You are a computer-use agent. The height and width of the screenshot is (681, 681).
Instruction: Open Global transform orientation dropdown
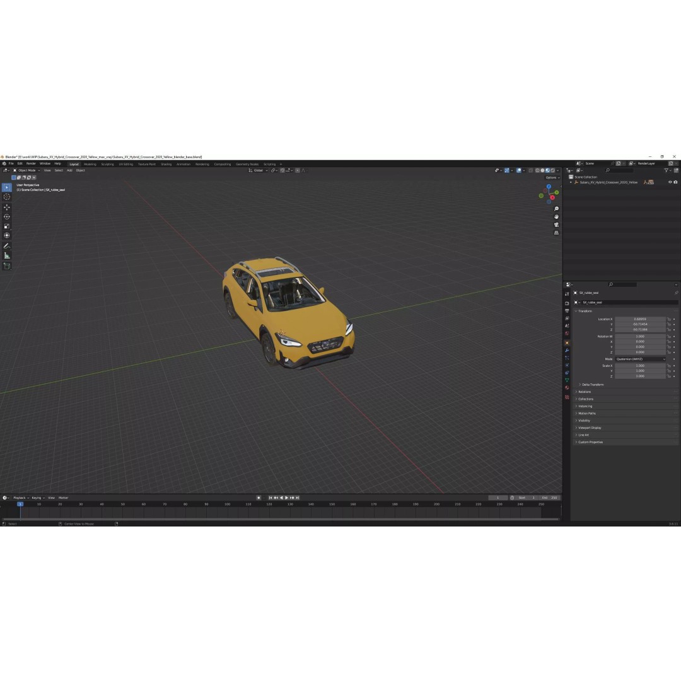click(x=258, y=170)
